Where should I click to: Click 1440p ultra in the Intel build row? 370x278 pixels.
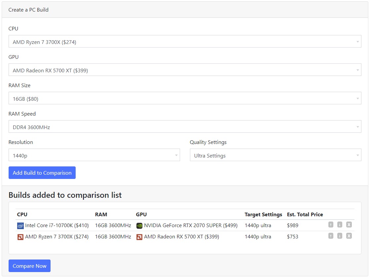click(x=258, y=226)
